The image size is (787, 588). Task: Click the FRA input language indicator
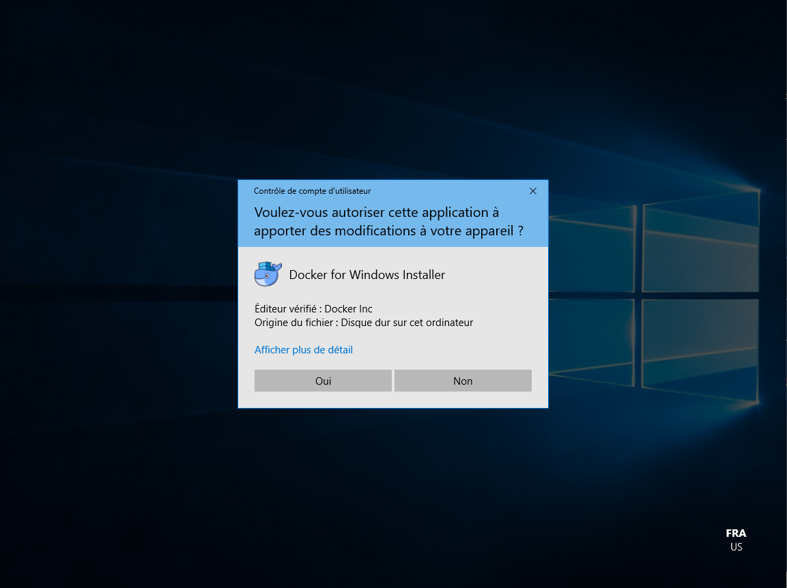tap(736, 533)
